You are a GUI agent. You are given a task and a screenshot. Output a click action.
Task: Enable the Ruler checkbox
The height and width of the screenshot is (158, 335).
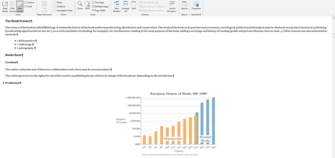pyautogui.click(x=55, y=2)
